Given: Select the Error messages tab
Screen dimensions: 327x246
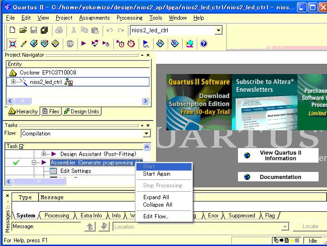Looking at the screenshot, I should (213, 216).
